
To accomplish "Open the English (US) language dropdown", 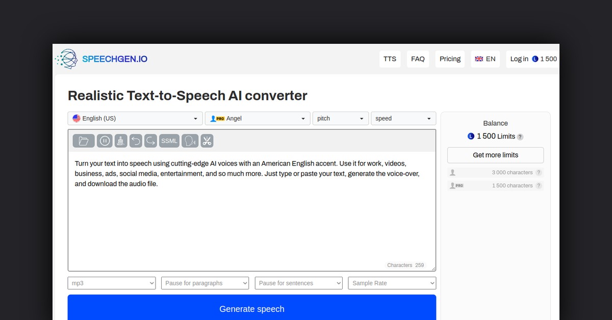I will coord(135,118).
